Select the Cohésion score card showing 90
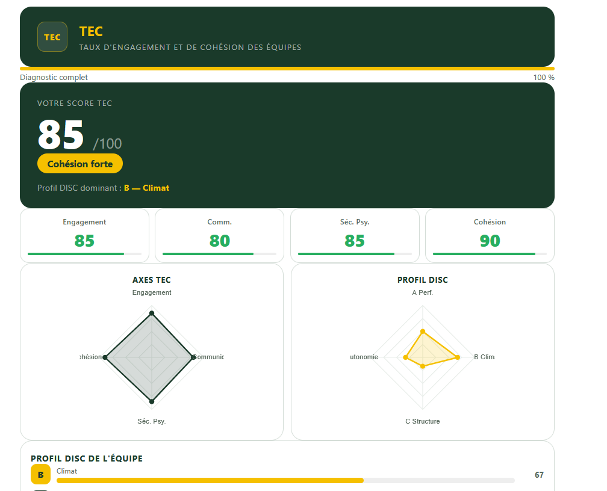607x491 pixels. pyautogui.click(x=490, y=236)
